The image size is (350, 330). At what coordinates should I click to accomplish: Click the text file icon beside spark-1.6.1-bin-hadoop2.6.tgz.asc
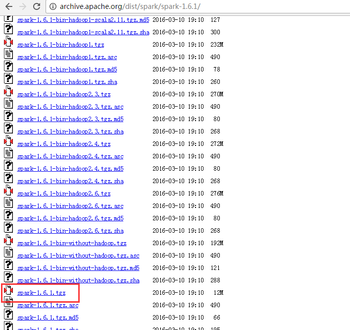click(x=8, y=203)
